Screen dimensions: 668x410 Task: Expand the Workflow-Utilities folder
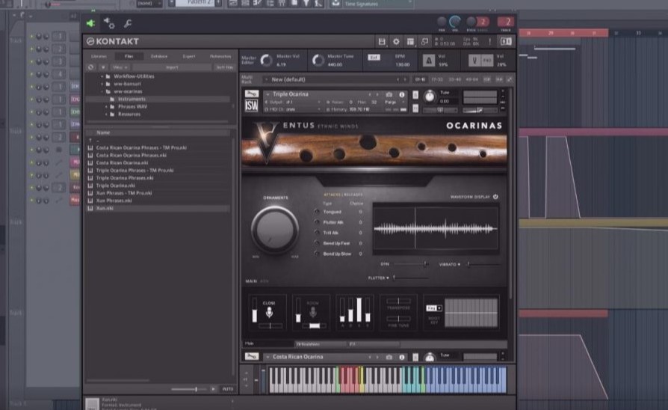click(x=102, y=76)
